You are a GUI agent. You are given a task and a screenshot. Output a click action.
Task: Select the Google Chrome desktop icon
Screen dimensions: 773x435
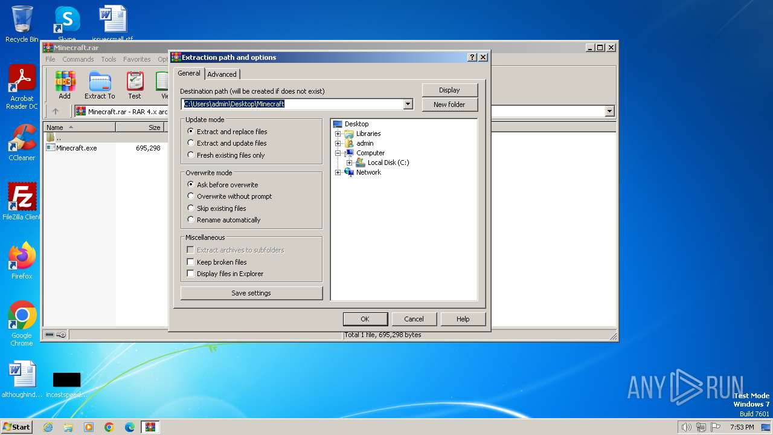(22, 323)
